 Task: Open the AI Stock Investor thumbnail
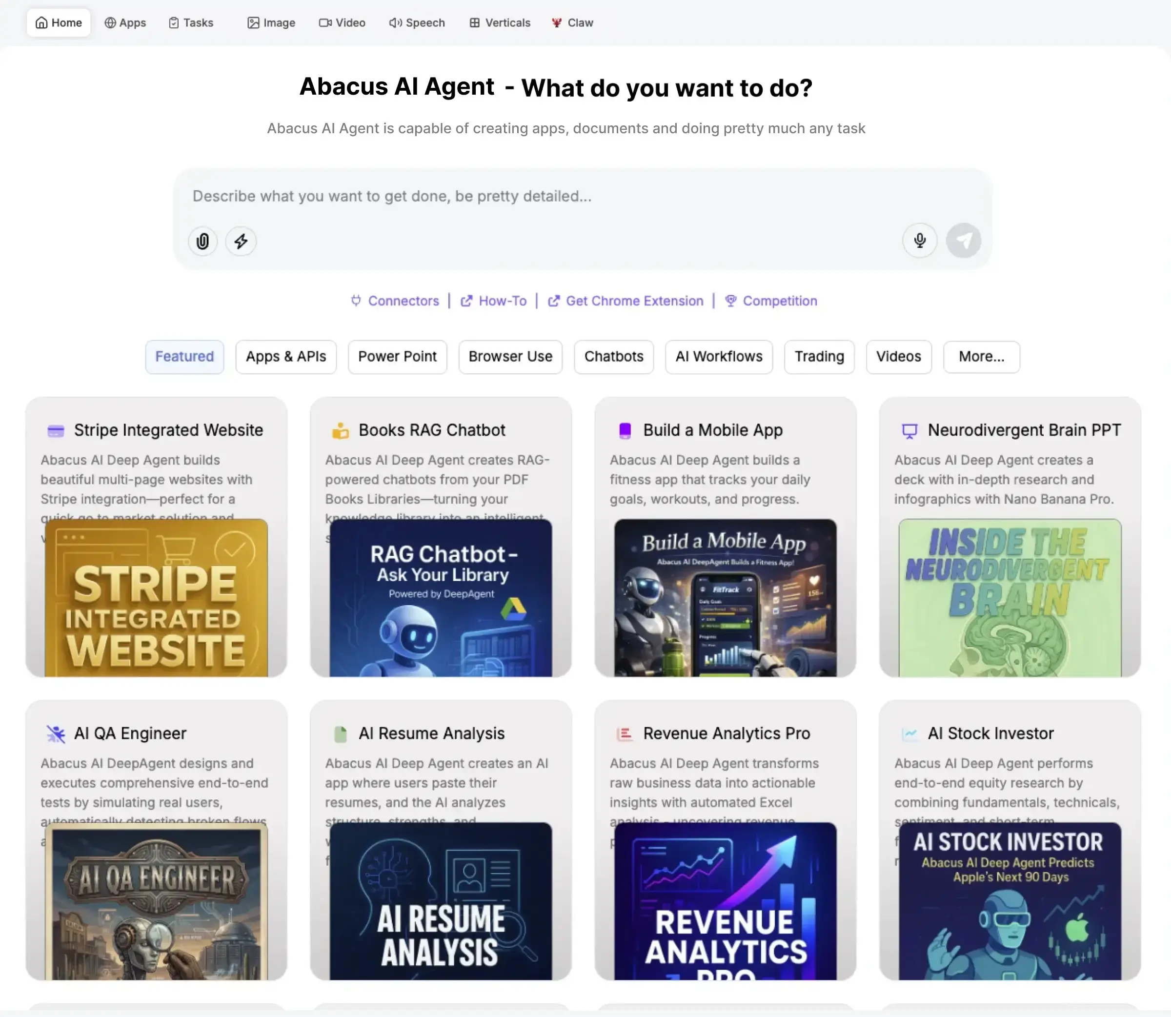1009,901
